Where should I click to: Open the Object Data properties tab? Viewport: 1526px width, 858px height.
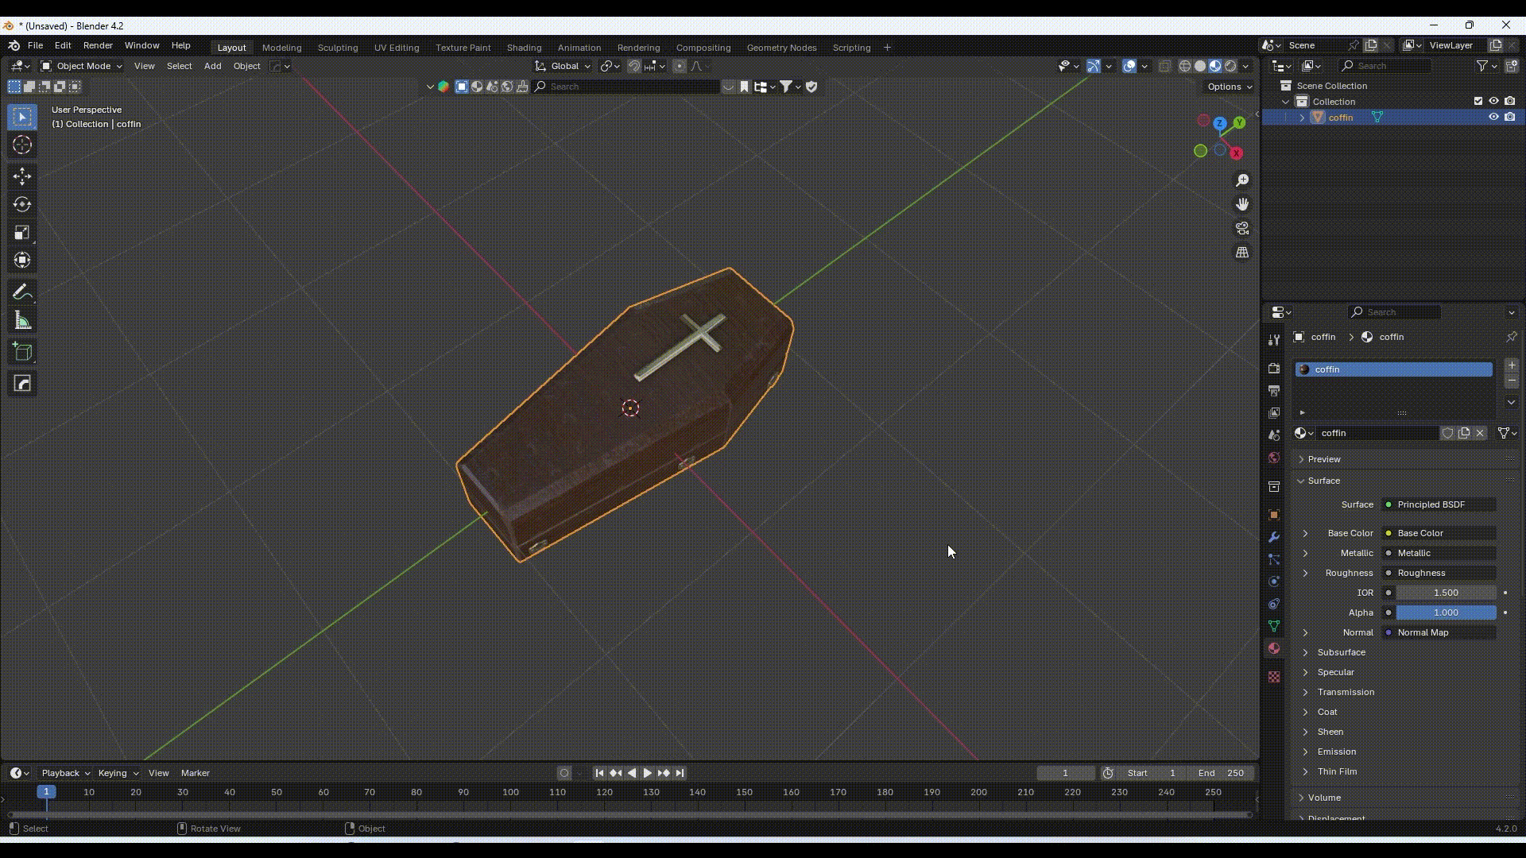click(x=1274, y=626)
